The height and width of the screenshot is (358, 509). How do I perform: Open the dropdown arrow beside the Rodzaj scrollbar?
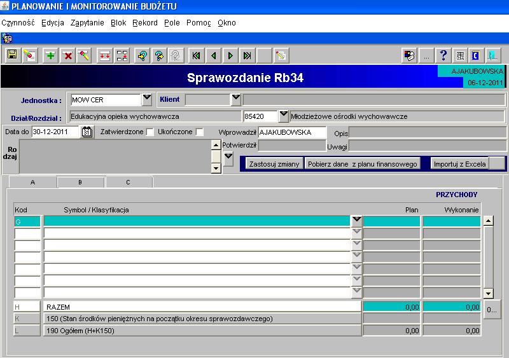click(228, 158)
